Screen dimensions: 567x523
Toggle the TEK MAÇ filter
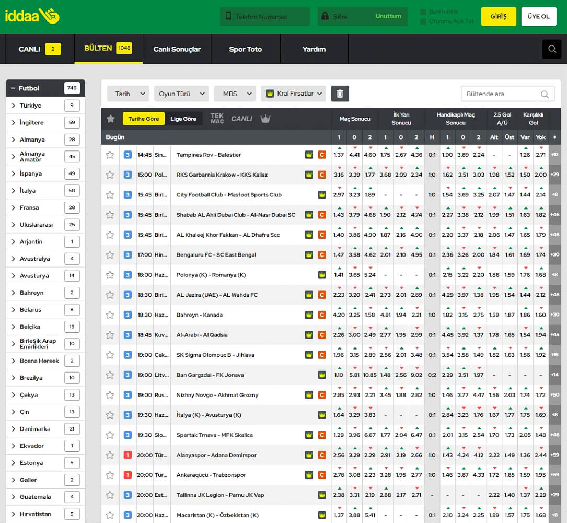pos(217,119)
